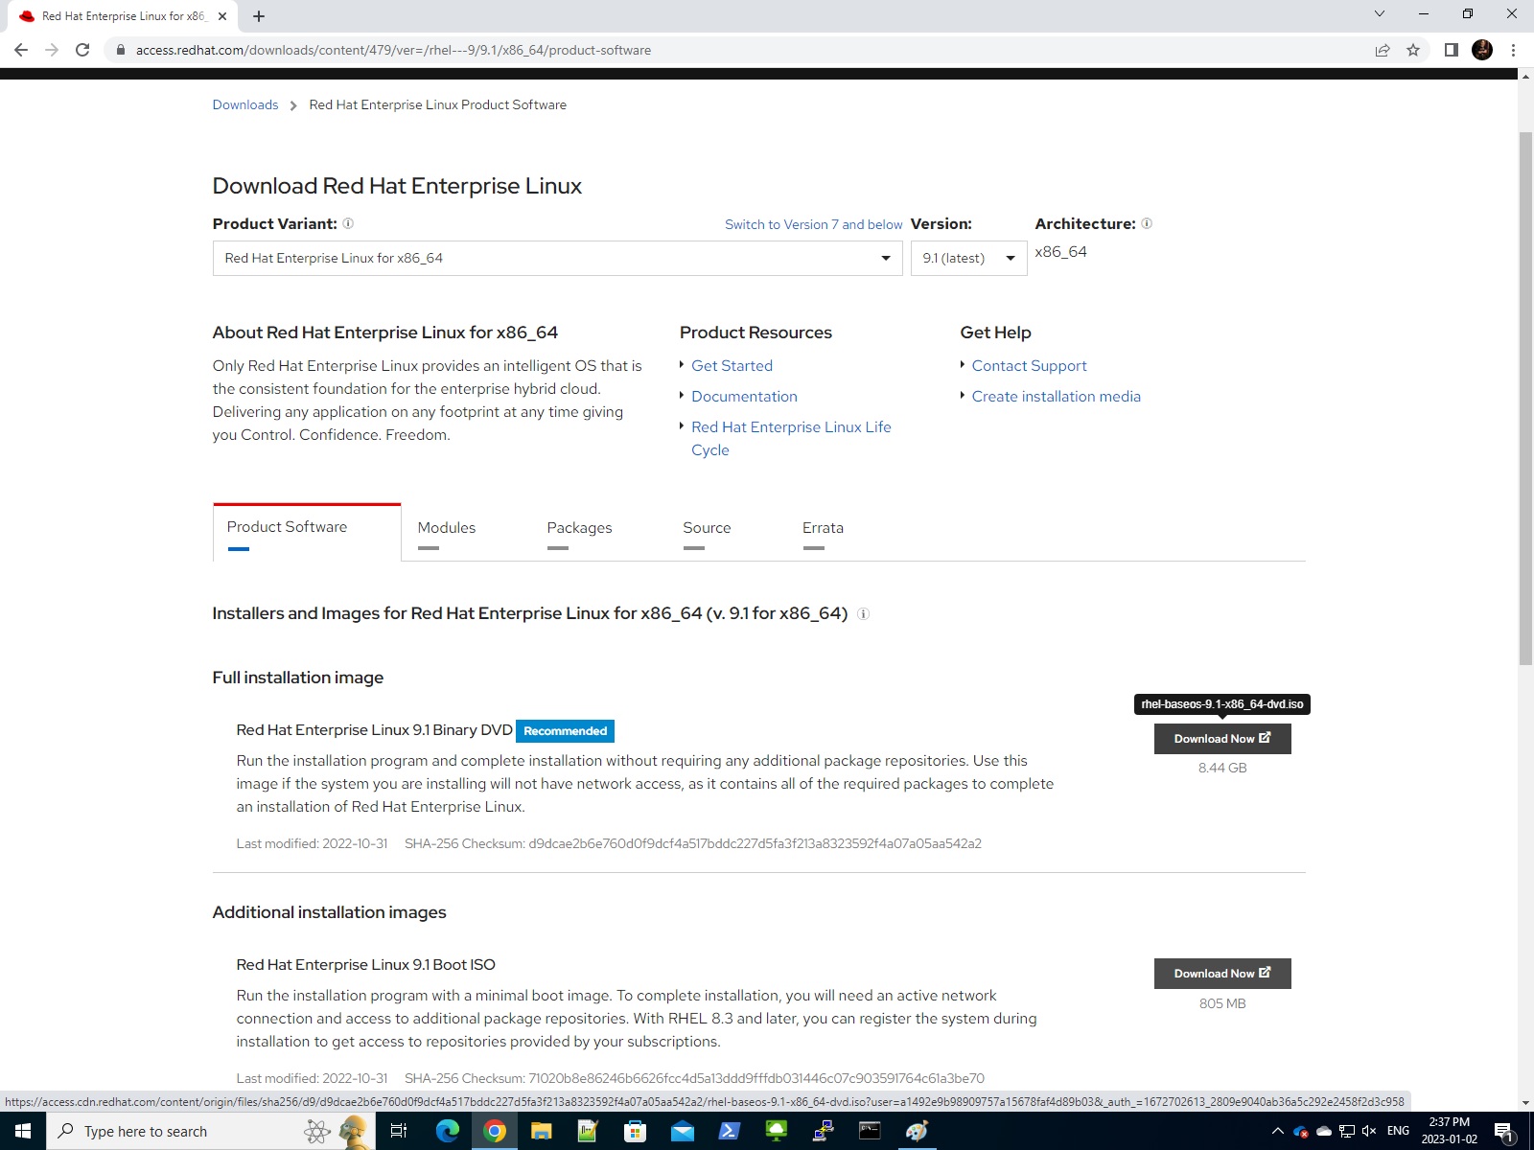Open the Product Variant dropdown

pos(557,258)
